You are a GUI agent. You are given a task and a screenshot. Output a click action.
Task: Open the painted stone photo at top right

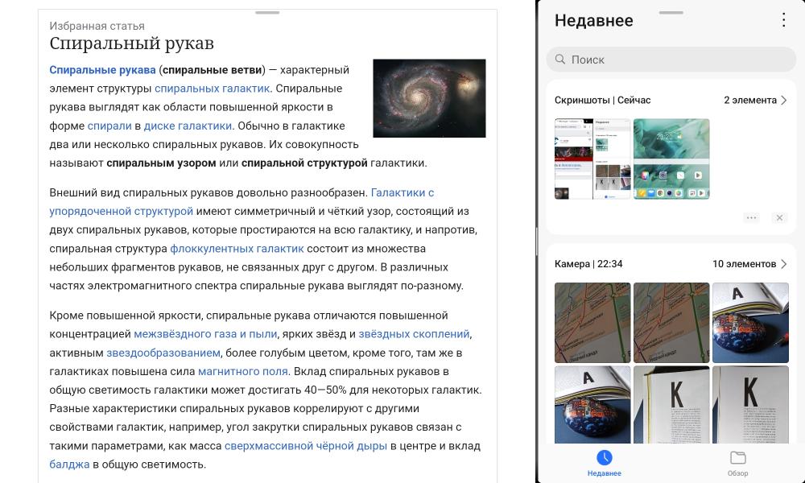click(750, 322)
